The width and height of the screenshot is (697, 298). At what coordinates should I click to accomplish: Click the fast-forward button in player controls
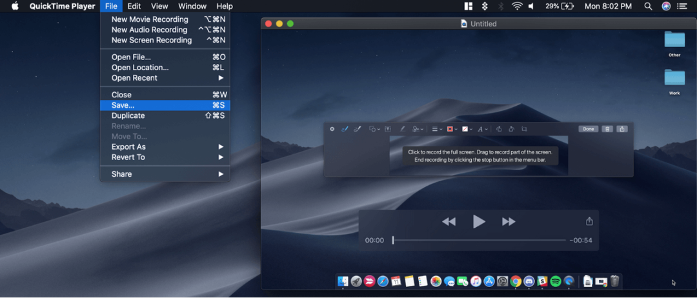509,221
